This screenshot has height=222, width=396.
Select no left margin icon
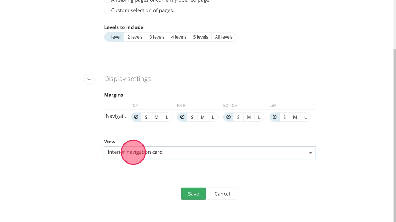[275, 117]
